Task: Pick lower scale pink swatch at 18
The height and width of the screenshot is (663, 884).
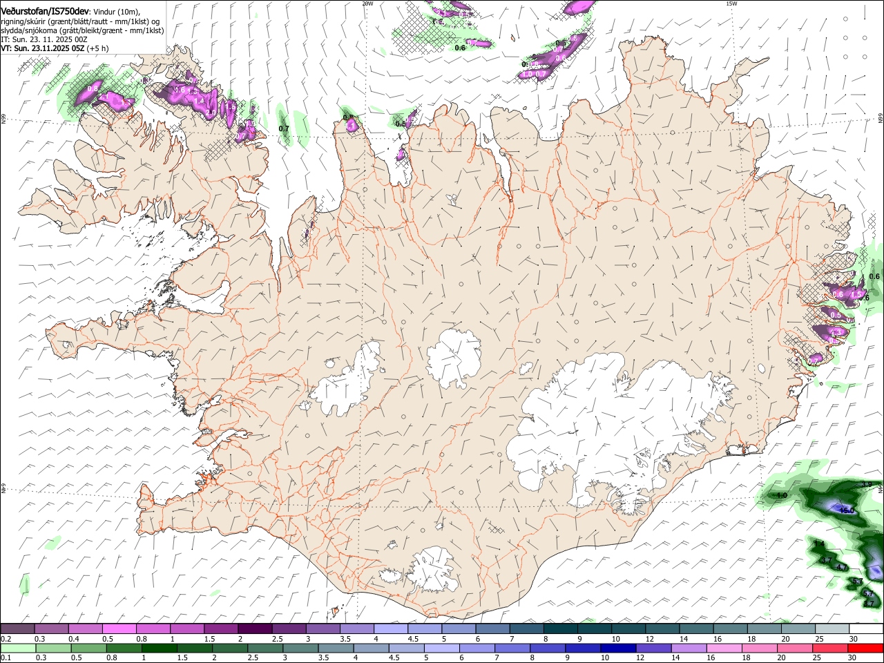Action: (759, 648)
